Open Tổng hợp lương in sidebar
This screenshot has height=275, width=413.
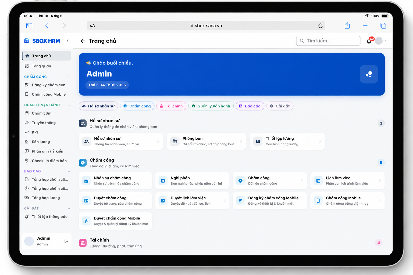click(47, 198)
